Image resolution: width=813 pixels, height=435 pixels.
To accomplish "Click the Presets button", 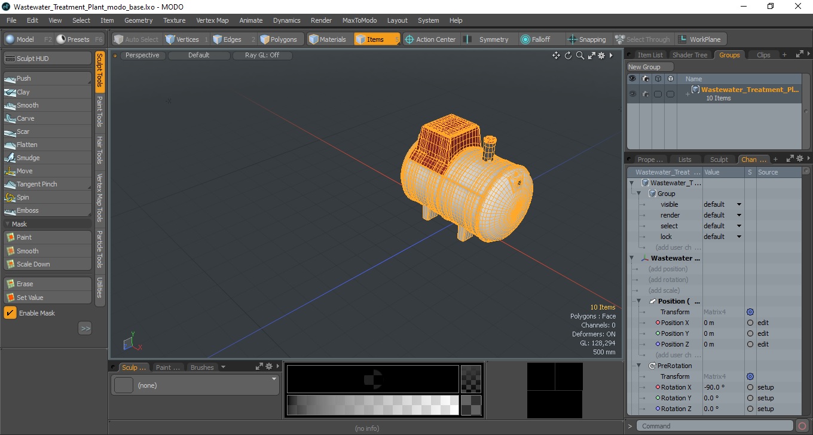I will coord(80,39).
